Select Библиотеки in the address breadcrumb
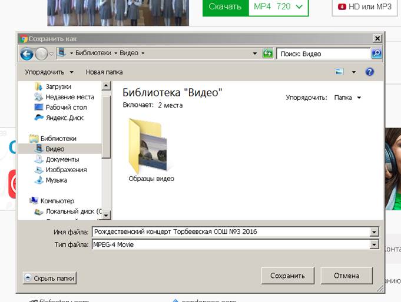 (94, 53)
